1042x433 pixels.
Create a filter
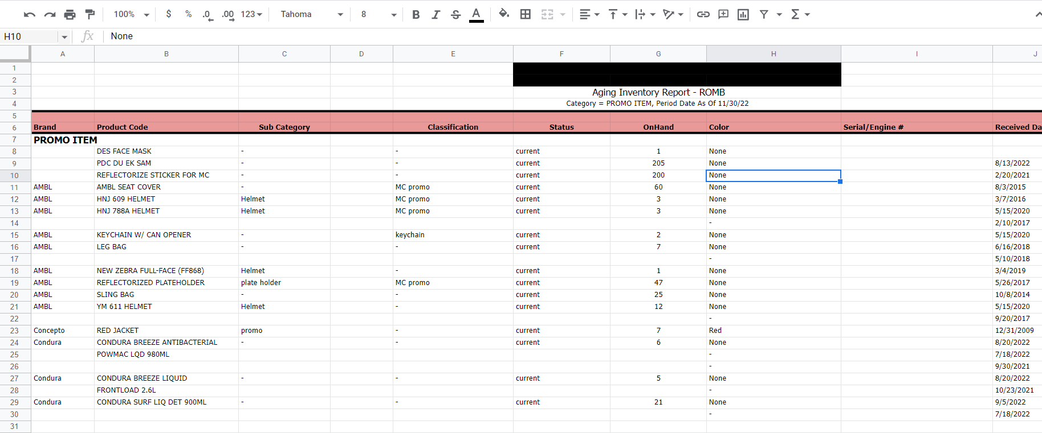click(764, 14)
